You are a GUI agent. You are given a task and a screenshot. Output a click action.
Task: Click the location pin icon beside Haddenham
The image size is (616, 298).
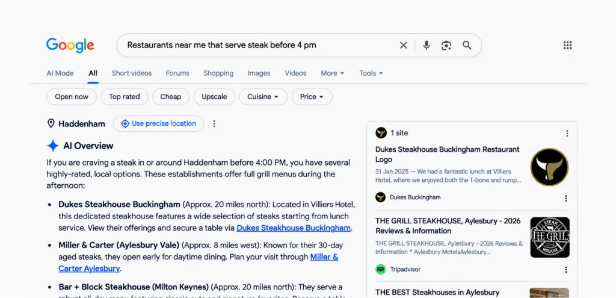tap(51, 124)
